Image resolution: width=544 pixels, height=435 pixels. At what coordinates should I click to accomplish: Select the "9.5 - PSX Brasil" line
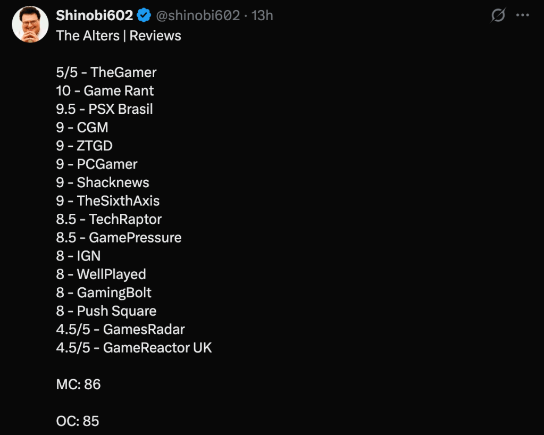(104, 109)
